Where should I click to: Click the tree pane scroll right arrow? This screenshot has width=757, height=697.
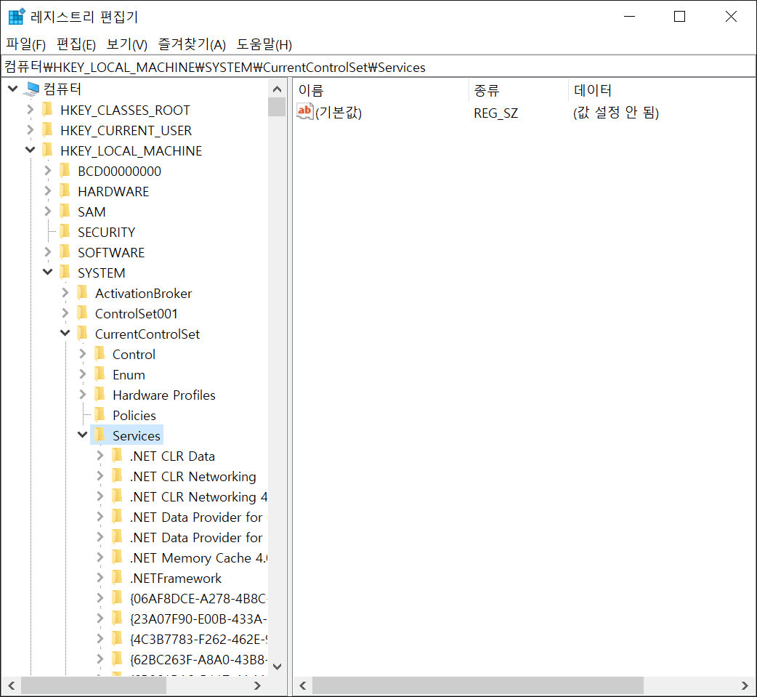click(257, 685)
